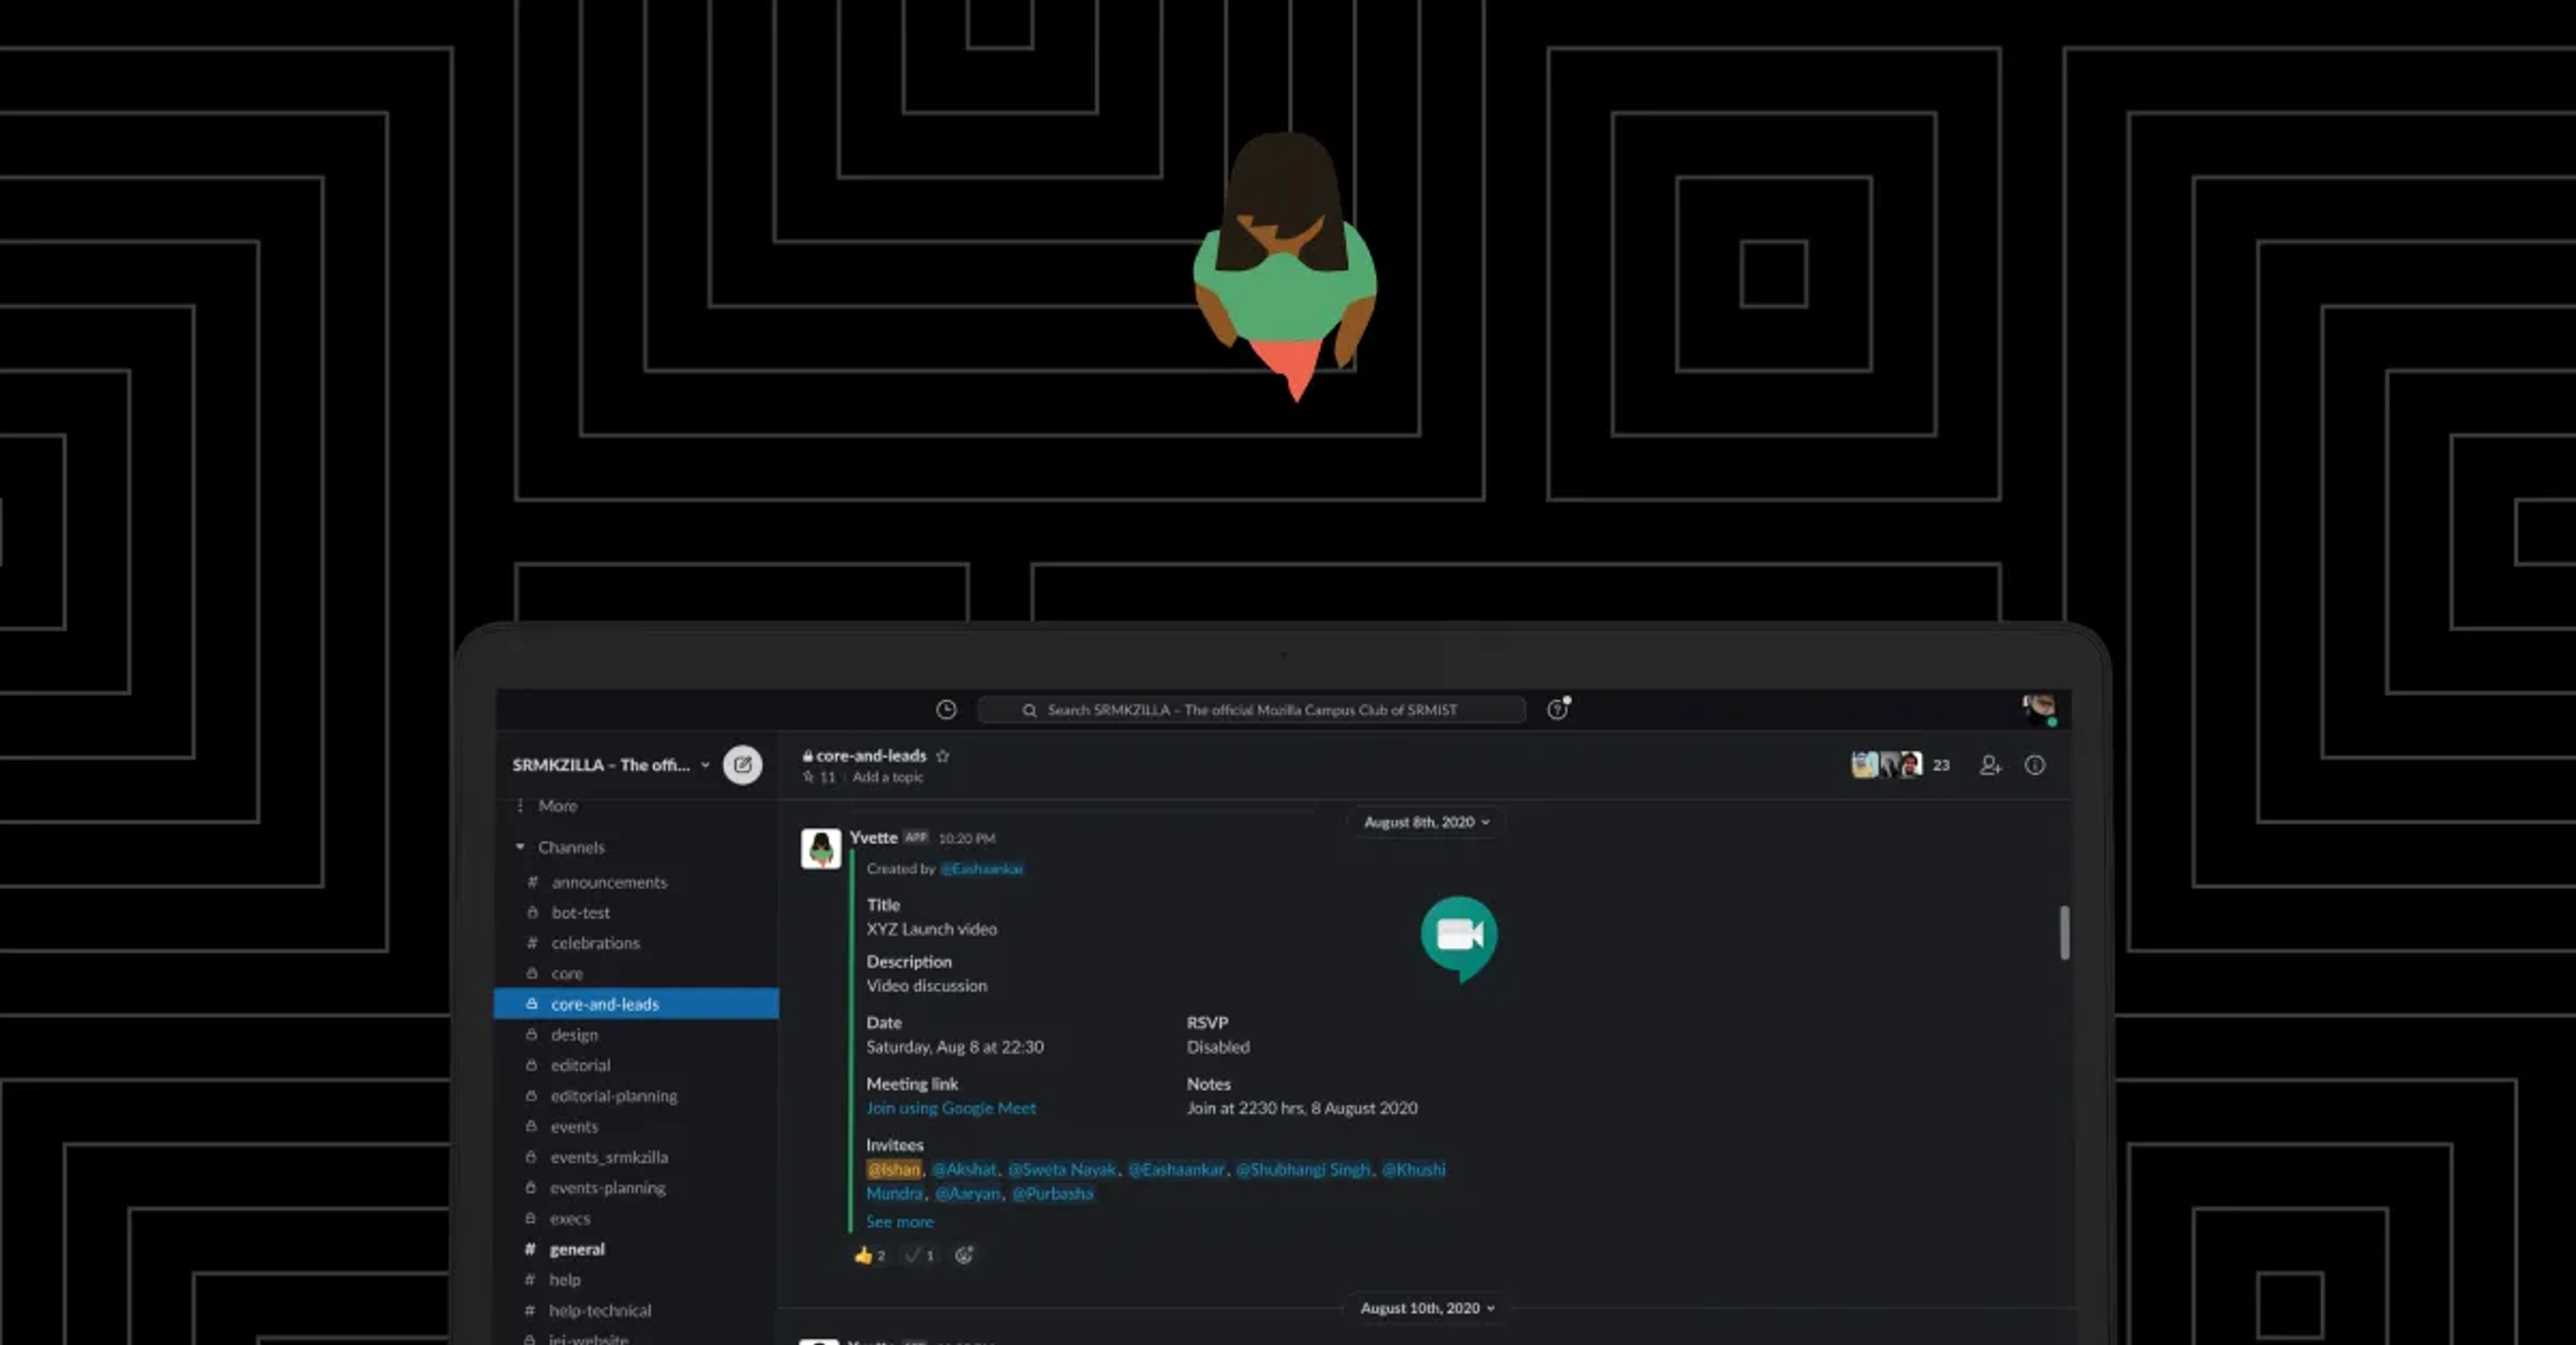Open the August 10th, 2020 date dropdown
2576x1345 pixels.
coord(1427,1308)
